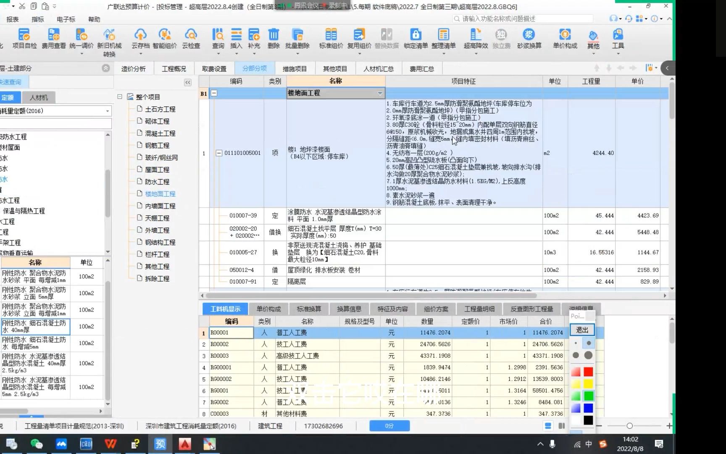Pick the bright green color swatch
Image resolution: width=726 pixels, height=454 pixels.
[588, 396]
